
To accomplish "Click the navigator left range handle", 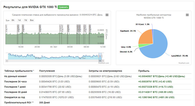I will coord(99,56).
